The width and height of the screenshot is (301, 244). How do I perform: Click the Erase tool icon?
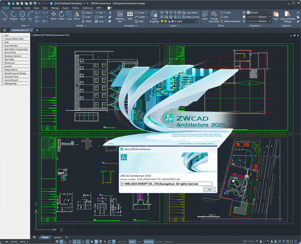pos(110,17)
